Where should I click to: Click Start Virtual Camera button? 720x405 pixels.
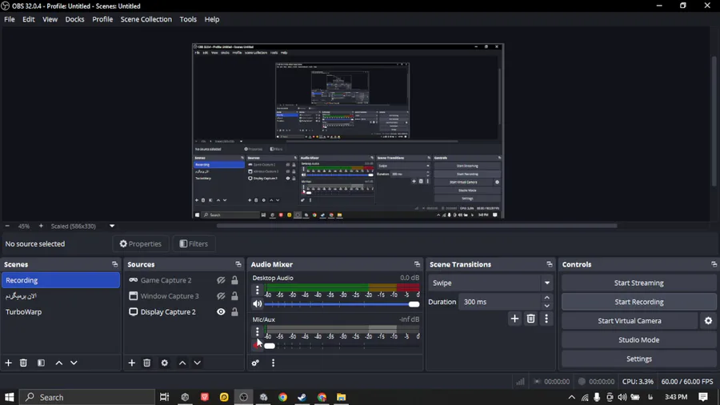coord(630,321)
